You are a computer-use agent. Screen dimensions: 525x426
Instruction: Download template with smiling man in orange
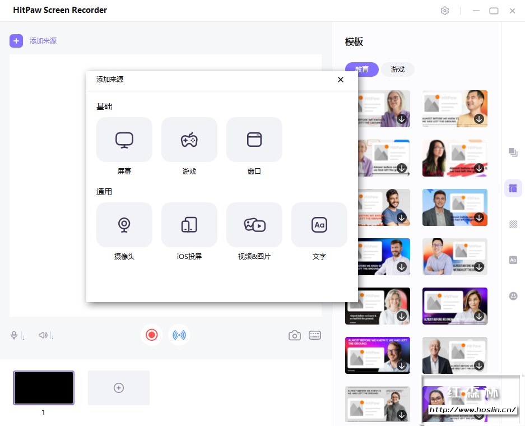click(x=479, y=119)
